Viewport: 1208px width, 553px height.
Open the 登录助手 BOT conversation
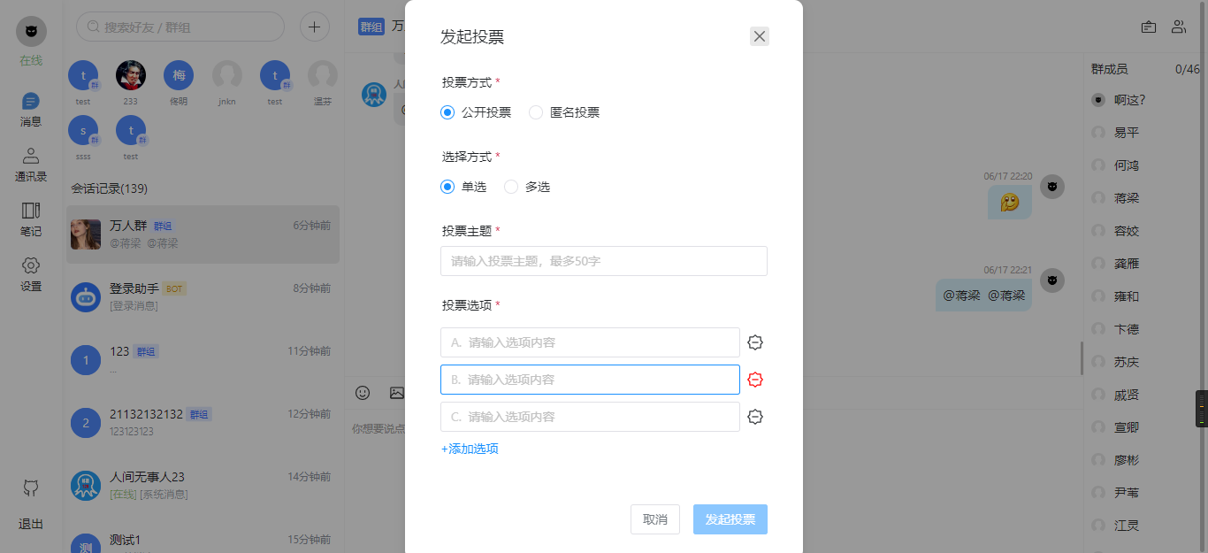coord(203,296)
